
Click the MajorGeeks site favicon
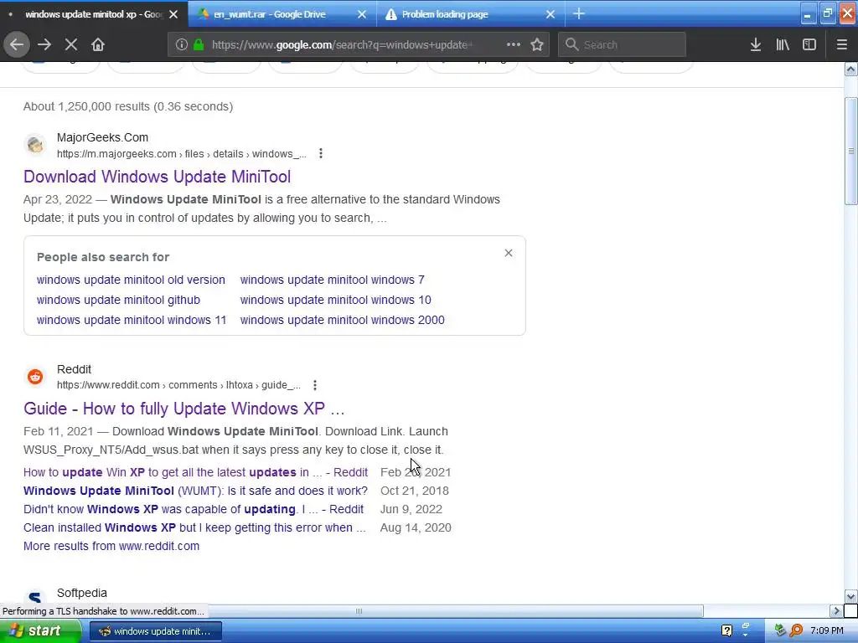(x=35, y=145)
